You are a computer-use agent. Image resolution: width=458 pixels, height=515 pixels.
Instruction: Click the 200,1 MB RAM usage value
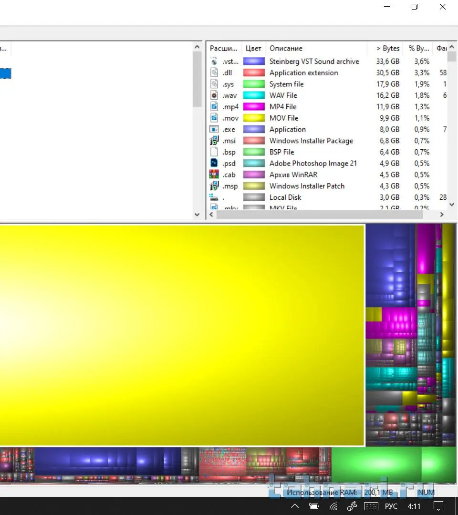click(x=378, y=492)
